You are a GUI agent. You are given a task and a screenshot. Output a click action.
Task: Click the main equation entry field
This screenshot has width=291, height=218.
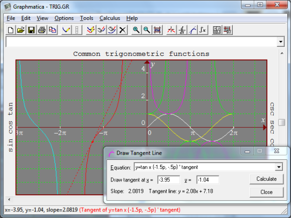pos(142,41)
